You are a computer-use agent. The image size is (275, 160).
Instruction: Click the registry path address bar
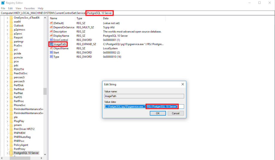coord(137,13)
